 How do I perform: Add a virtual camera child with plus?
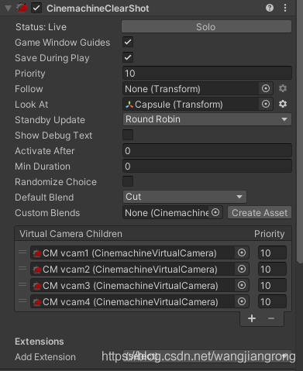(x=252, y=318)
